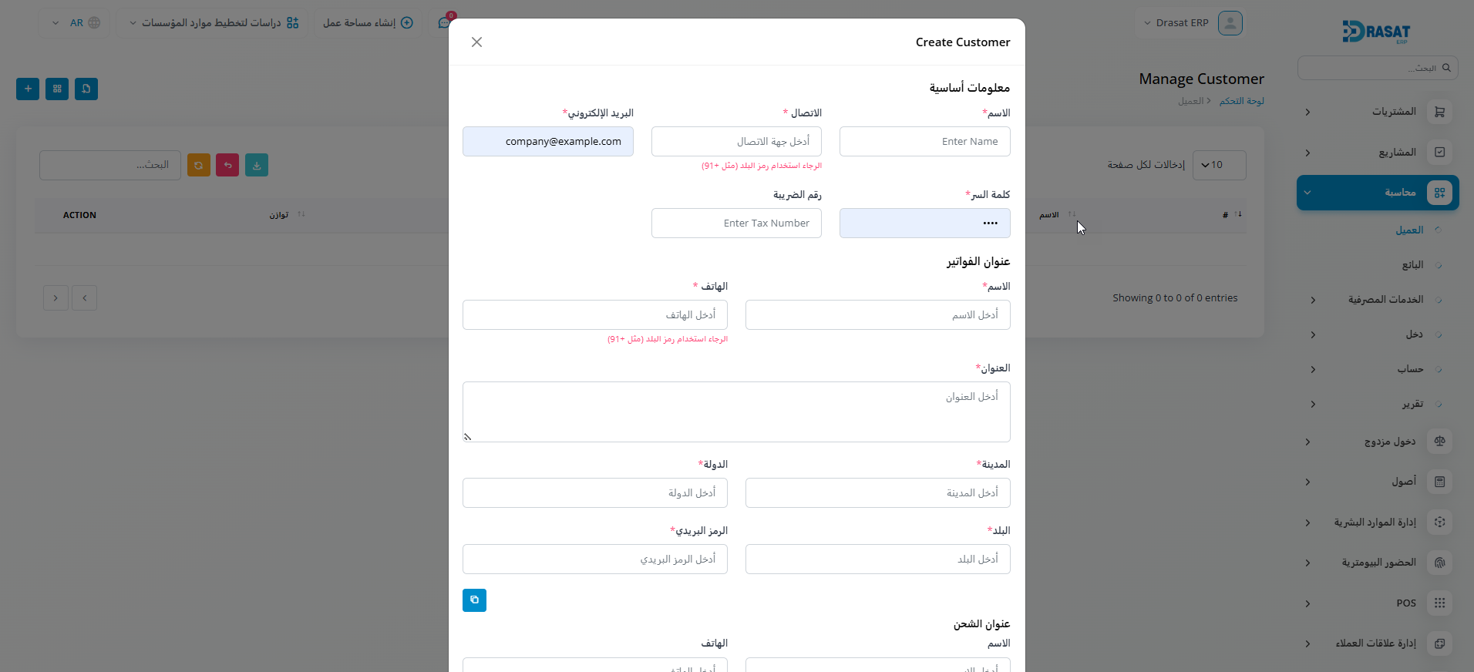Click the blue plus create button
Image resolution: width=1474 pixels, height=672 pixels.
pyautogui.click(x=28, y=89)
